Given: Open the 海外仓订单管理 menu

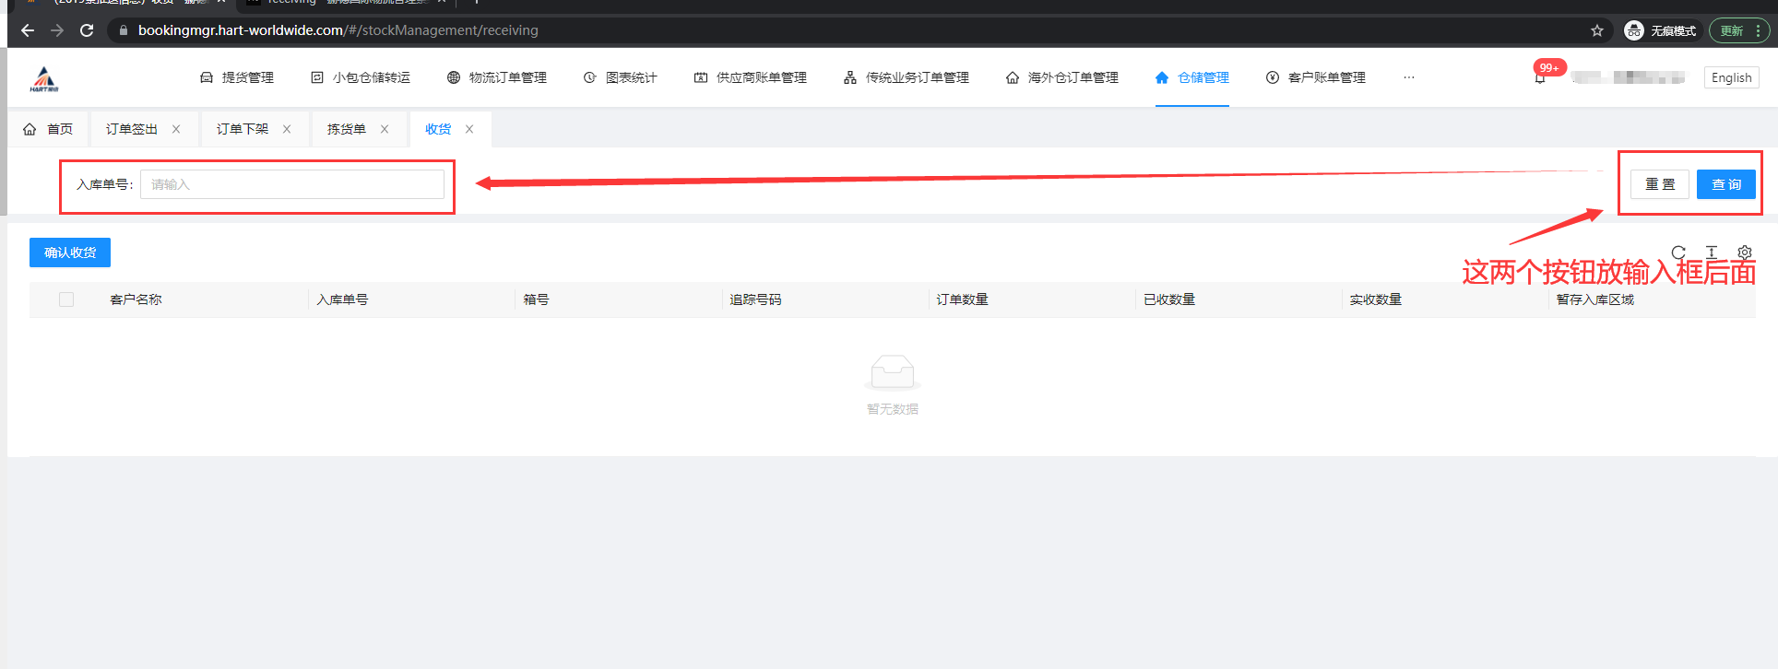Looking at the screenshot, I should click(1062, 77).
